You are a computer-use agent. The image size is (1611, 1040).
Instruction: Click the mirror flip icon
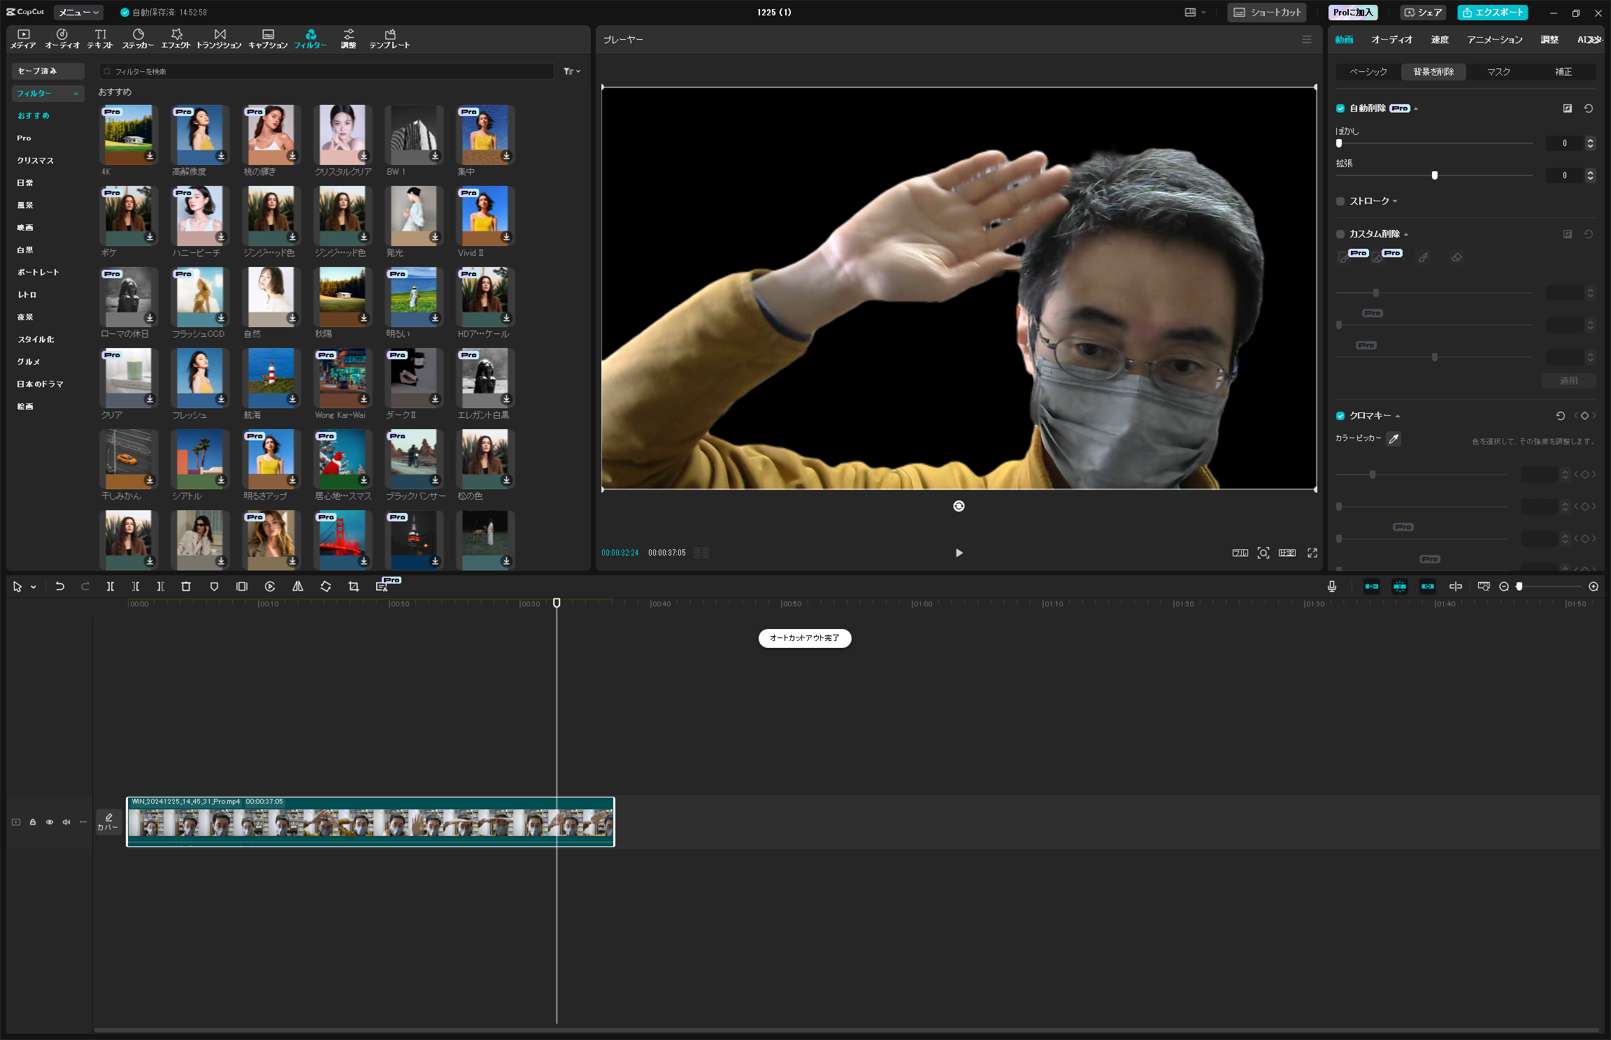(x=298, y=586)
